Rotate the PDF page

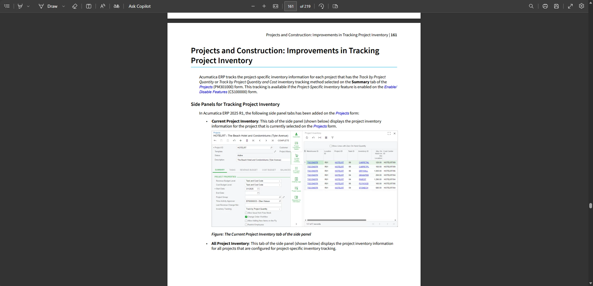pos(321,6)
